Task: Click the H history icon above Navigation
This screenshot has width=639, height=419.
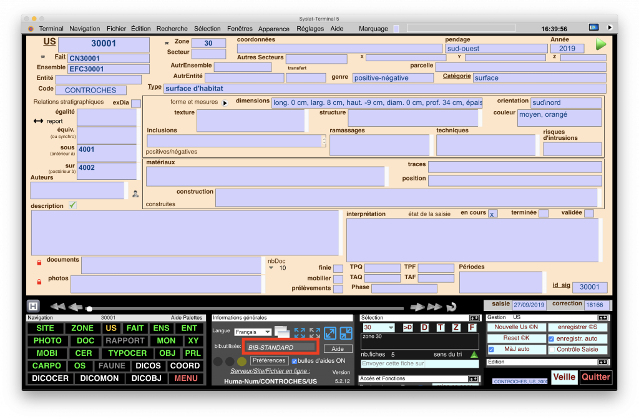Action: 33,306
